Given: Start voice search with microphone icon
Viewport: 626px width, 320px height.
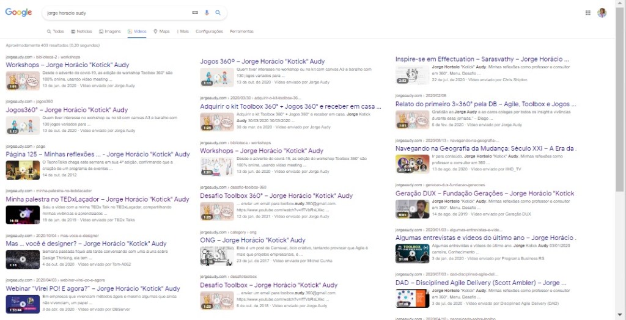Looking at the screenshot, I should (x=207, y=12).
